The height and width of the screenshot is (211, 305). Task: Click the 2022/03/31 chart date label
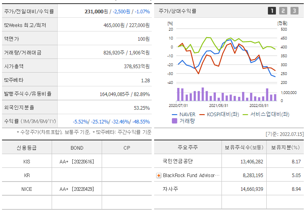pos(259,106)
